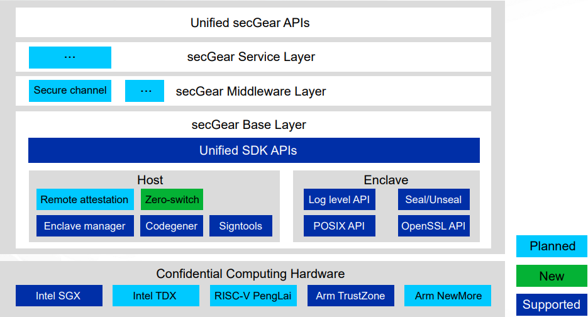Click the Codegener component
The image size is (588, 317).
[x=172, y=226]
